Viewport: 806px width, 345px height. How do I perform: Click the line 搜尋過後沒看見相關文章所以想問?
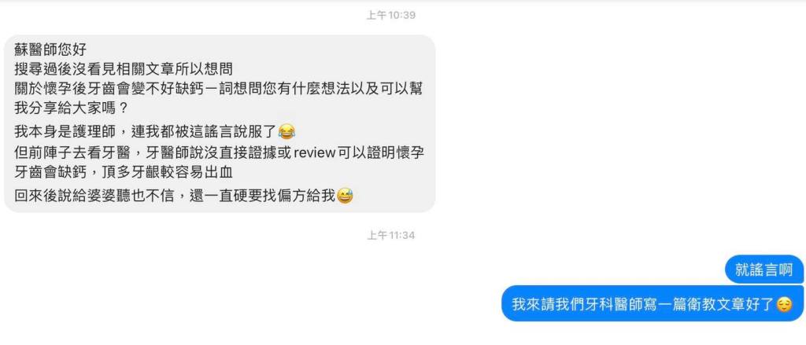pos(124,69)
